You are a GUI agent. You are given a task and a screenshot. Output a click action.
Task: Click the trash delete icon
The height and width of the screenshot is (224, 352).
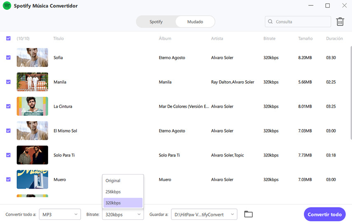pyautogui.click(x=340, y=22)
